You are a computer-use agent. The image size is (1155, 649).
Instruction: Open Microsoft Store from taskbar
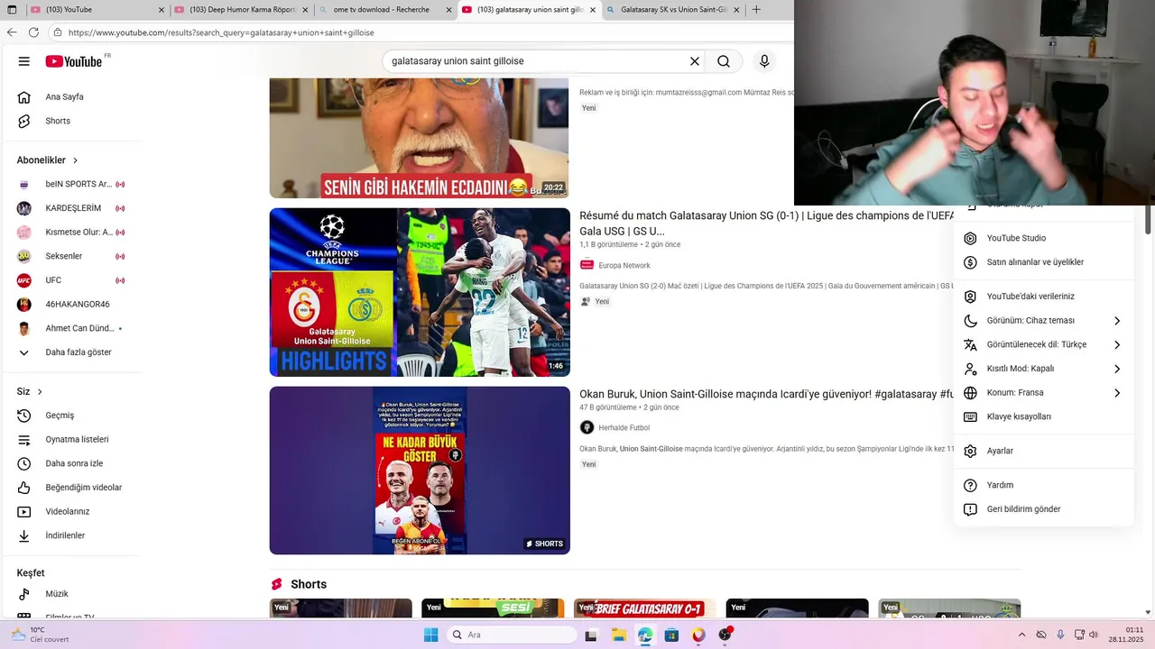click(671, 635)
